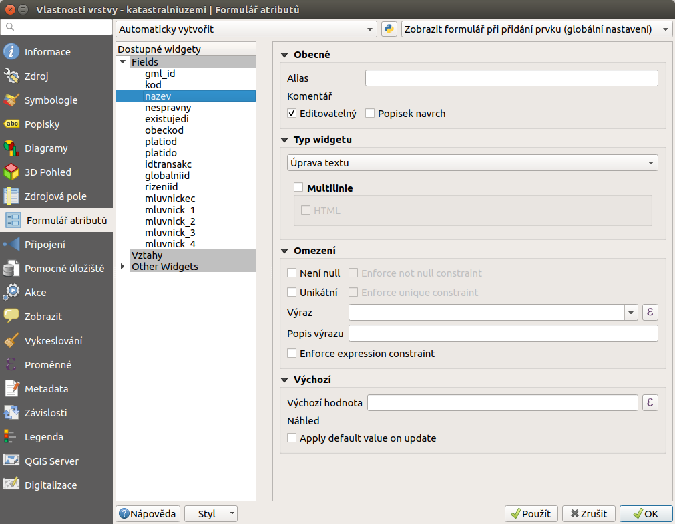The width and height of the screenshot is (675, 524).
Task: Select the kod field
Action: click(154, 84)
